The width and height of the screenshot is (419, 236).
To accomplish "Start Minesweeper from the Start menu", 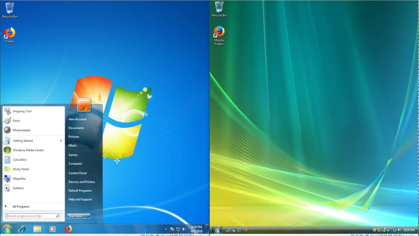I will coord(33,130).
